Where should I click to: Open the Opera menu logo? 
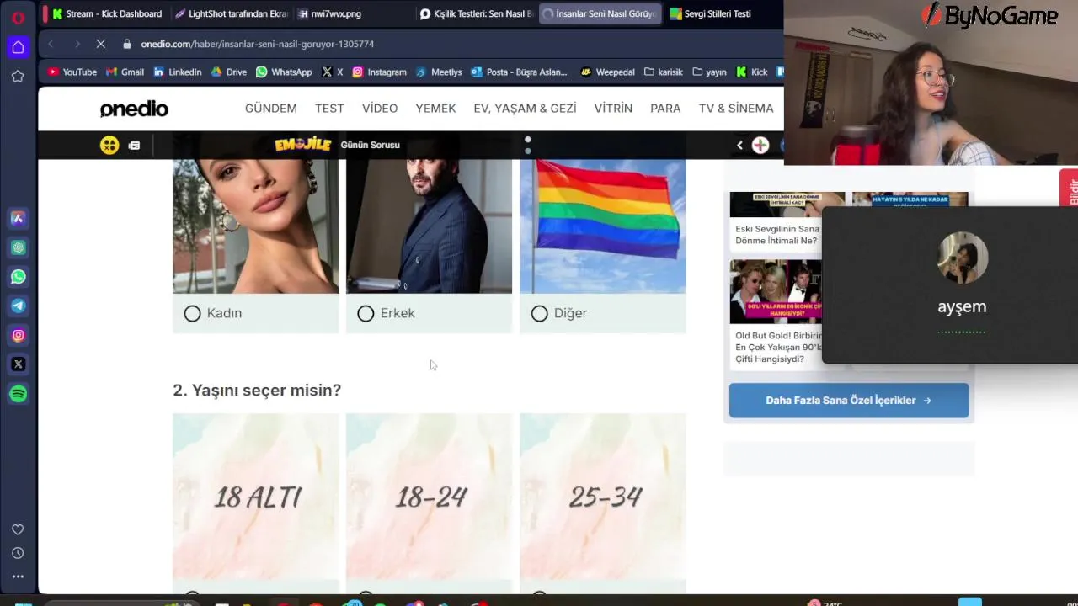[18, 18]
